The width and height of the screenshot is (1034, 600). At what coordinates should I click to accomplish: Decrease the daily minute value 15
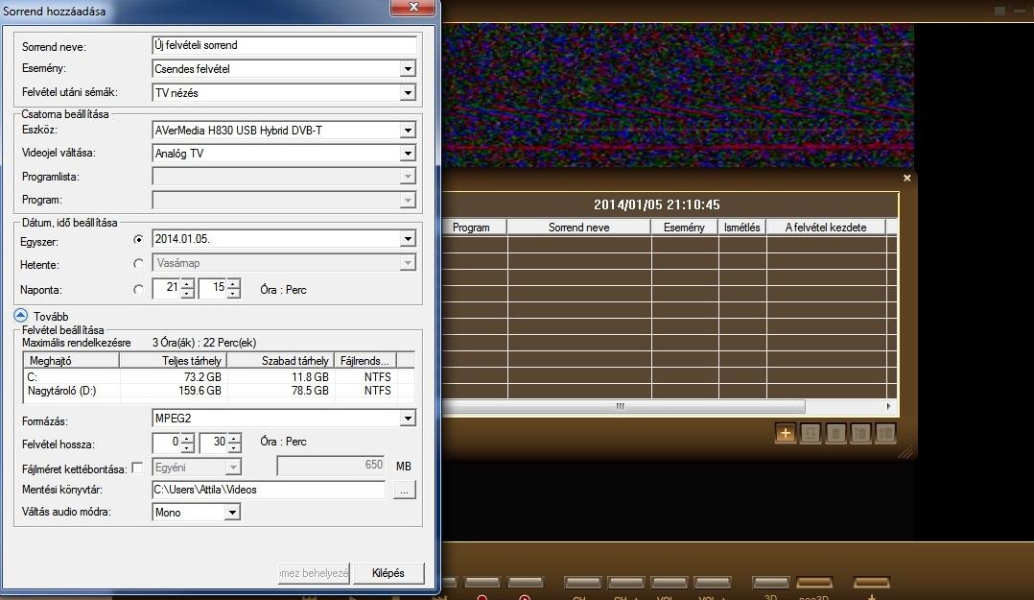(233, 293)
